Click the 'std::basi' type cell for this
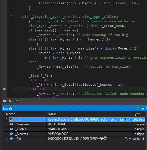 click(139, 119)
